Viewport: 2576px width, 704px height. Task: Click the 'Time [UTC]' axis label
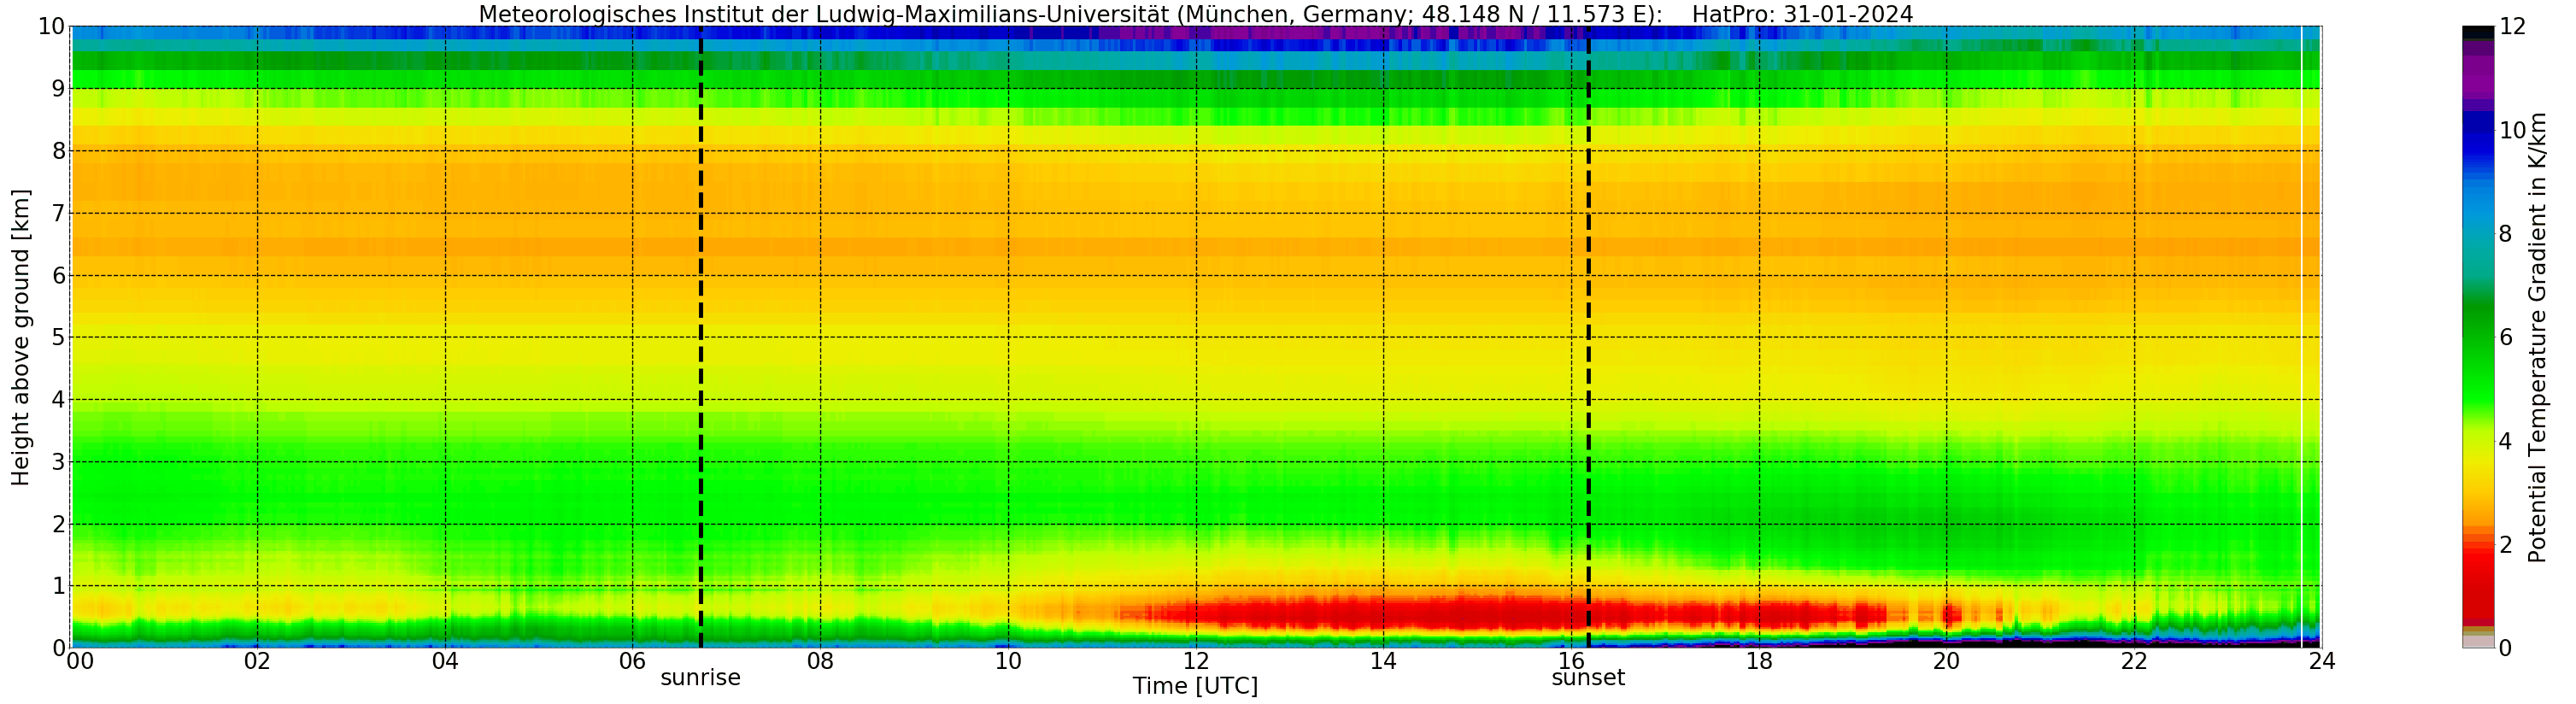pos(1195,686)
